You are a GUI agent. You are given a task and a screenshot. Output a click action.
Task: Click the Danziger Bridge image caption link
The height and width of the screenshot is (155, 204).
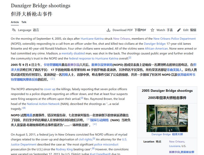point(161,134)
